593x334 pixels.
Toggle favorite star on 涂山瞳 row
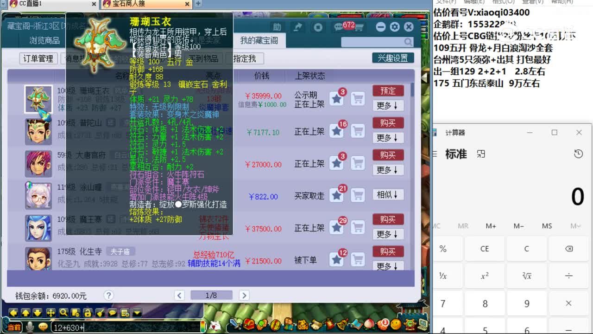pyautogui.click(x=337, y=196)
